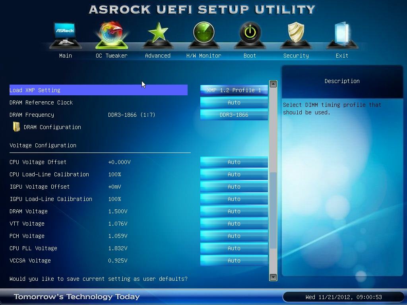The image size is (407, 305).
Task: Select the PCH Voltage label
Action: 27,236
